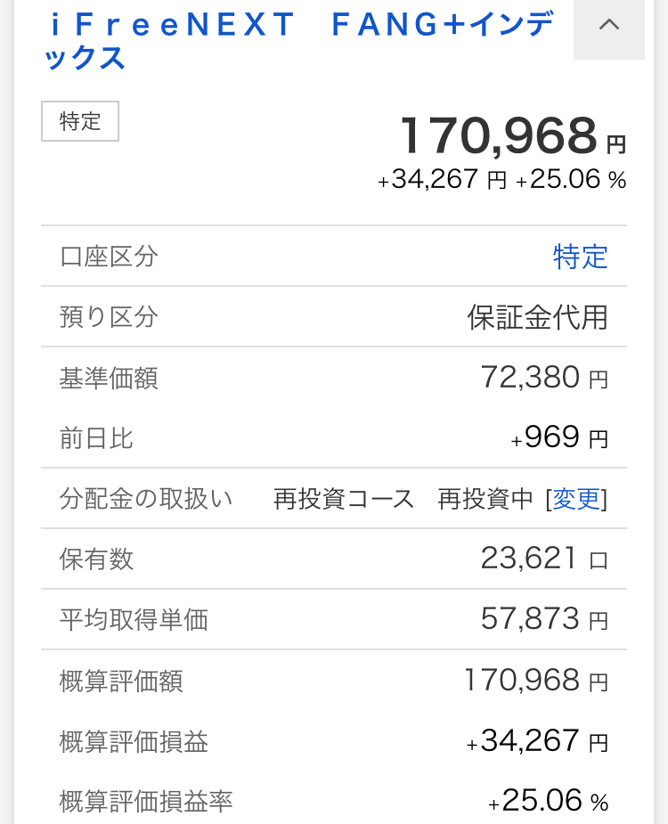Click the 分配金の取扱い label
668x824 pixels.
tap(145, 499)
